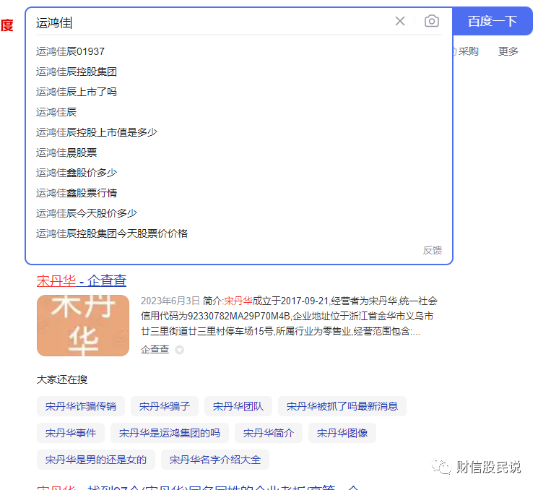Screen dimensions: 538x490
Task: Open image search via the camera icon
Action: (x=432, y=21)
